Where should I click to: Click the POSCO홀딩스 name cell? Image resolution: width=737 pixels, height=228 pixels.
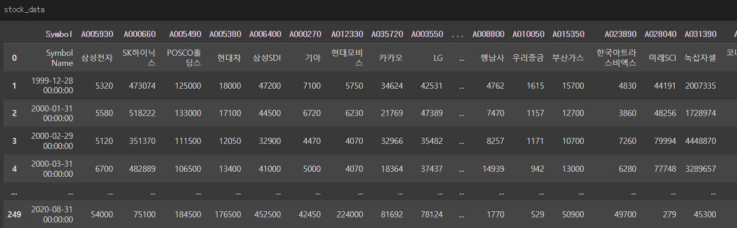coord(185,58)
